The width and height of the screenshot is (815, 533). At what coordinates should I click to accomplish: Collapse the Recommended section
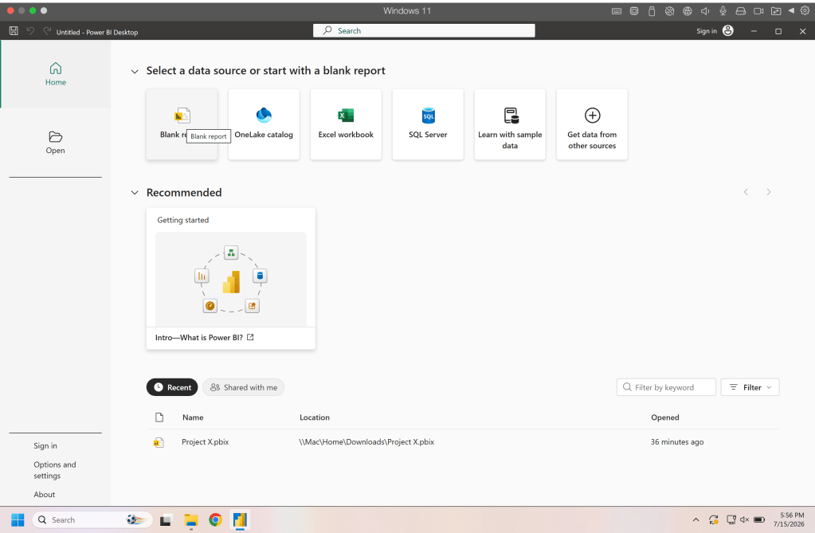(x=135, y=193)
